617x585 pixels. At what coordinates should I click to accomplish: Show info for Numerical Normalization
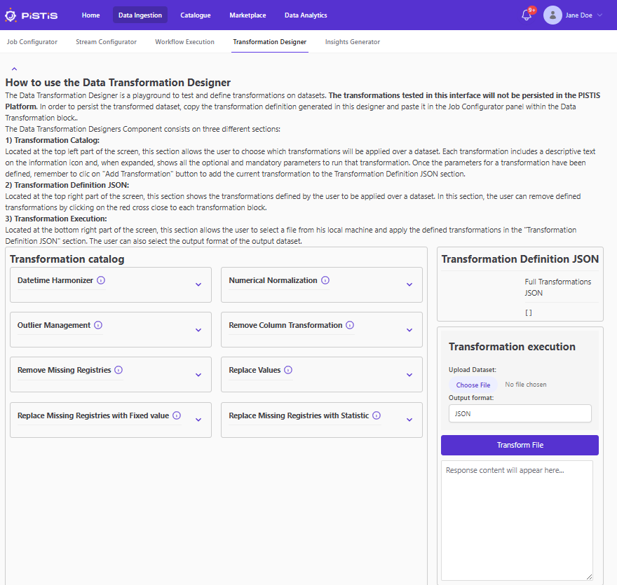tap(325, 280)
